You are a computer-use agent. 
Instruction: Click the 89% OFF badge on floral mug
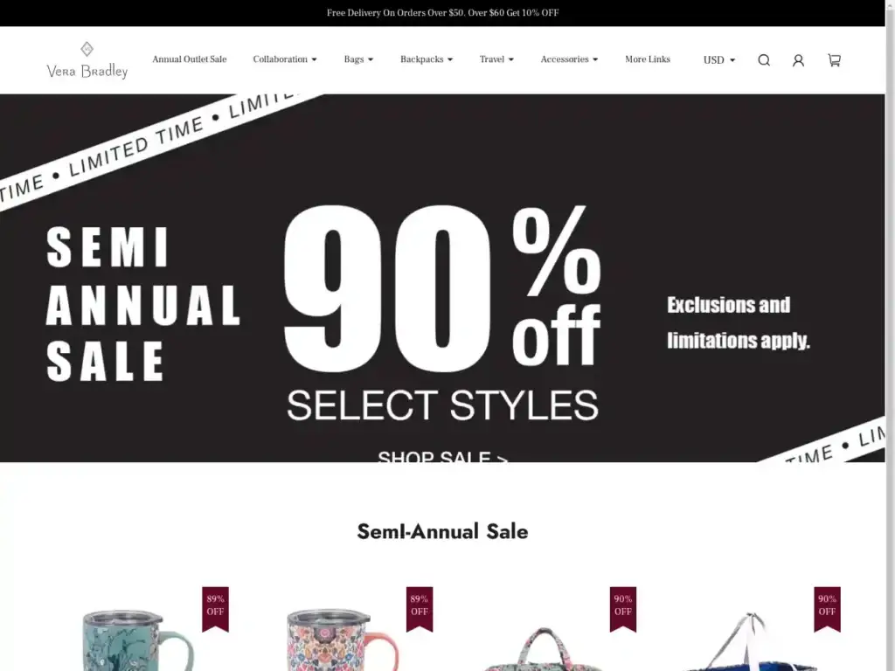point(420,609)
